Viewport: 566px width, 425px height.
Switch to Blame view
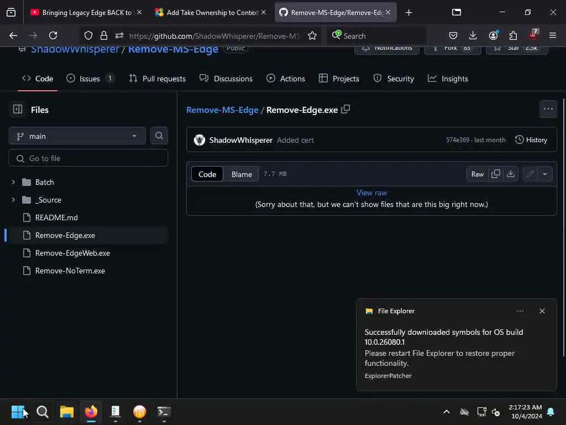tap(242, 174)
